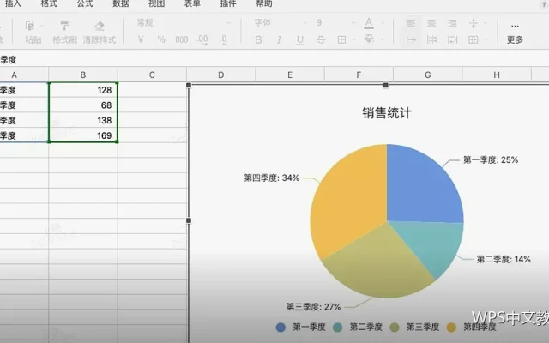Open the fill color dropdown arrow
549x343 pixels.
point(383,39)
